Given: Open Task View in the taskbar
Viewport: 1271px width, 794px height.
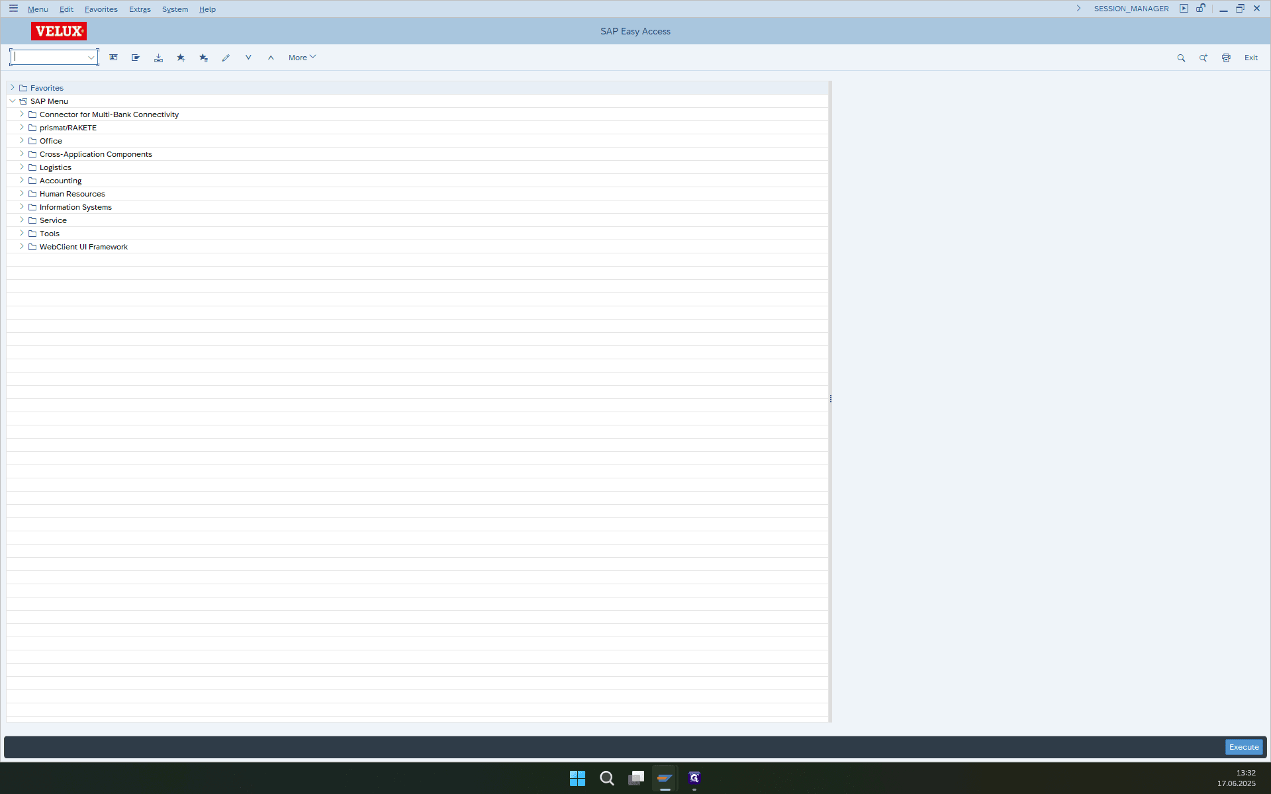Looking at the screenshot, I should click(636, 778).
